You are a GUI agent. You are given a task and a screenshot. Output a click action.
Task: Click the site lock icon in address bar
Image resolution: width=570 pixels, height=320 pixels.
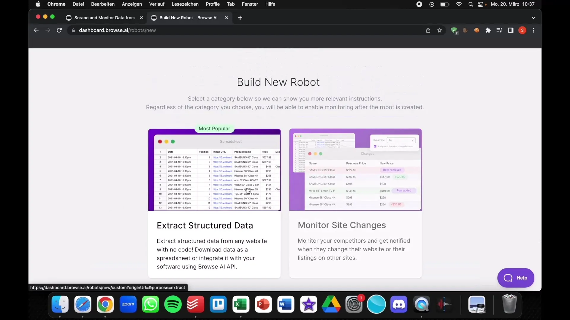click(73, 30)
